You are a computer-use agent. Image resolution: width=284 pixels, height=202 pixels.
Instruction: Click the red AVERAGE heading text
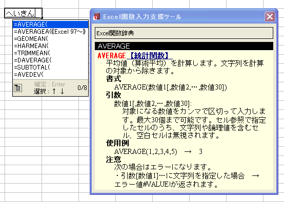(x=112, y=56)
